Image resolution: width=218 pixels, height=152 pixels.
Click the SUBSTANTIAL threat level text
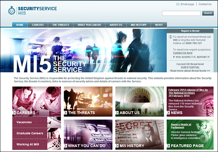click(x=190, y=67)
